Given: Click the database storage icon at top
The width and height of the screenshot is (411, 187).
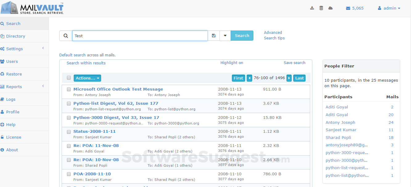Looking at the screenshot, I should pos(321,8).
